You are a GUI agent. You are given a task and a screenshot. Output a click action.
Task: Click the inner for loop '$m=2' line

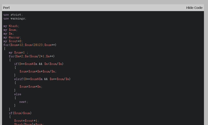(32, 56)
